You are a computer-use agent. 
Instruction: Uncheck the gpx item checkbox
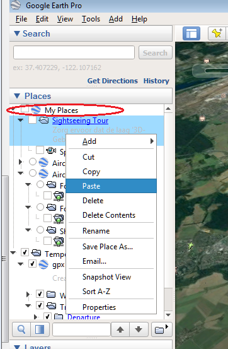click(x=33, y=264)
